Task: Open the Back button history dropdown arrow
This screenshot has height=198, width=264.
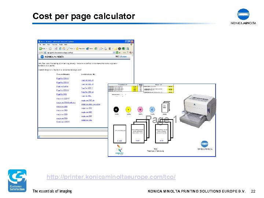Action: pos(47,49)
